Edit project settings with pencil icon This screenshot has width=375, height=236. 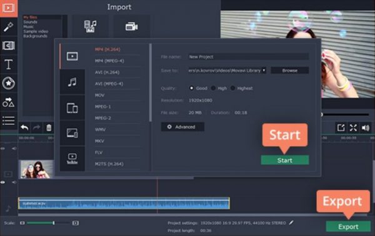point(291,223)
